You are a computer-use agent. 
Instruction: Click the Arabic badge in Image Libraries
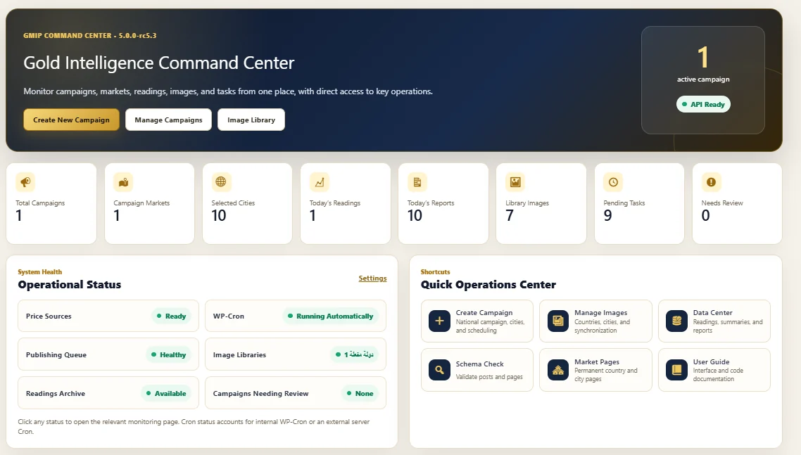(354, 354)
